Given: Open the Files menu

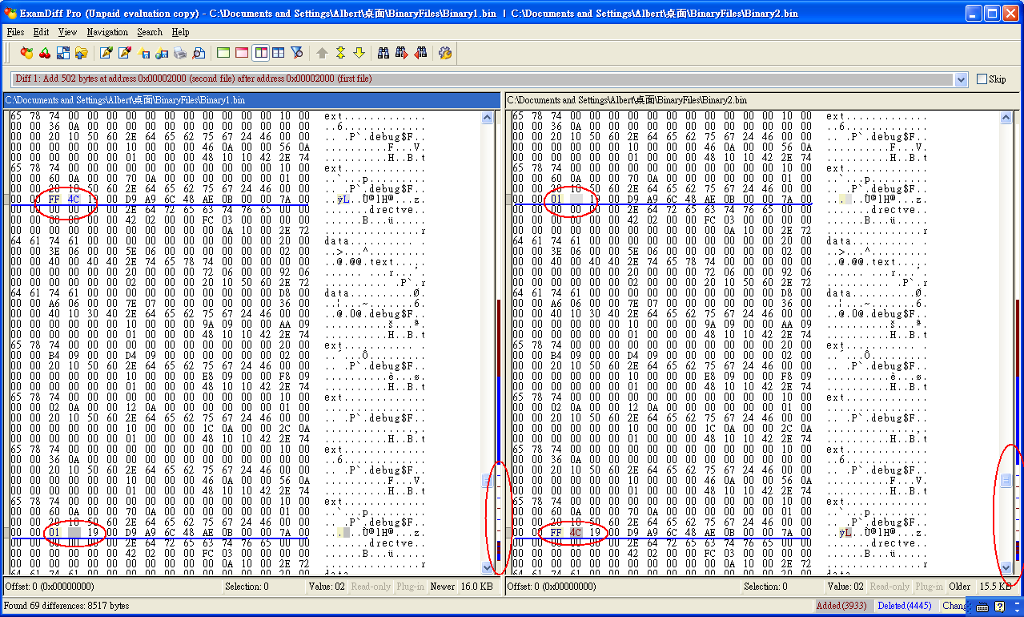Looking at the screenshot, I should tap(15, 32).
